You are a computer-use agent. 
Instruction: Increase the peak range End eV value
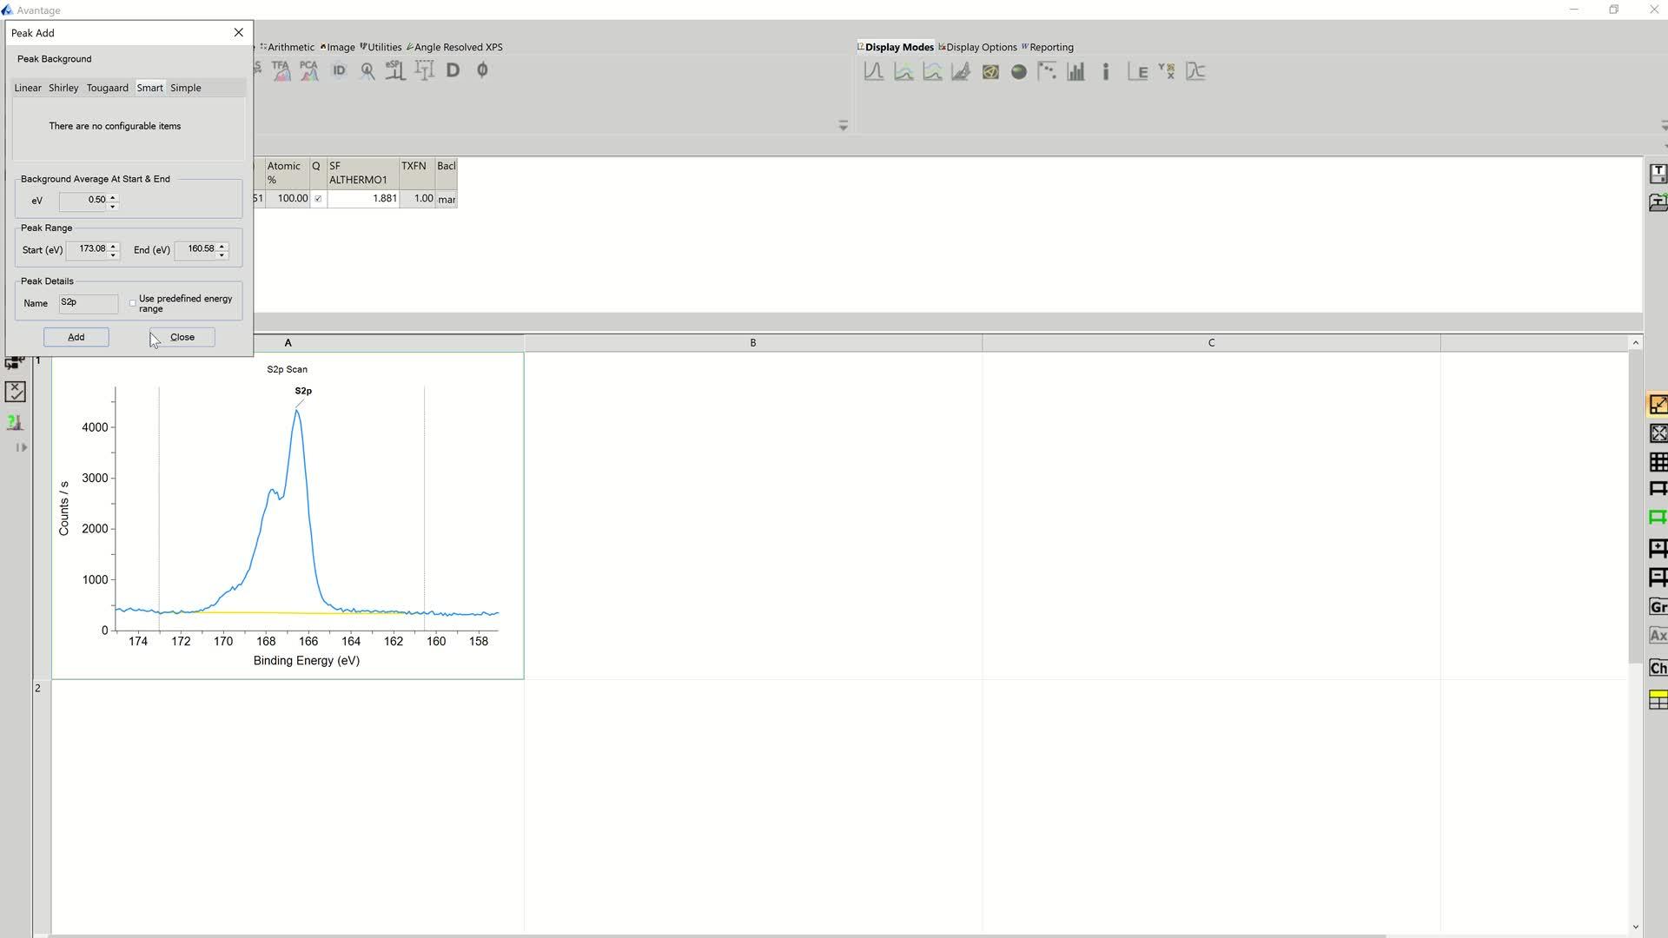point(222,246)
